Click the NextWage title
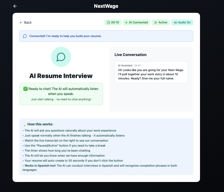This screenshot has height=192, width=224. point(106,6)
